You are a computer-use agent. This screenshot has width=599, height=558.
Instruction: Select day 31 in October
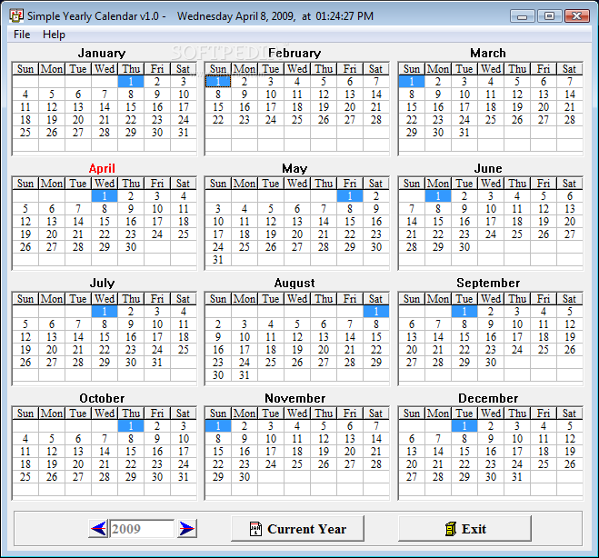click(184, 477)
